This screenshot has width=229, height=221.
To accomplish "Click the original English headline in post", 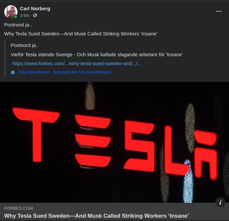I will [81, 34].
